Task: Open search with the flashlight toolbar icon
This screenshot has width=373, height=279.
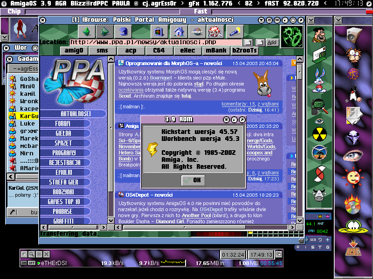Action: (x=235, y=32)
